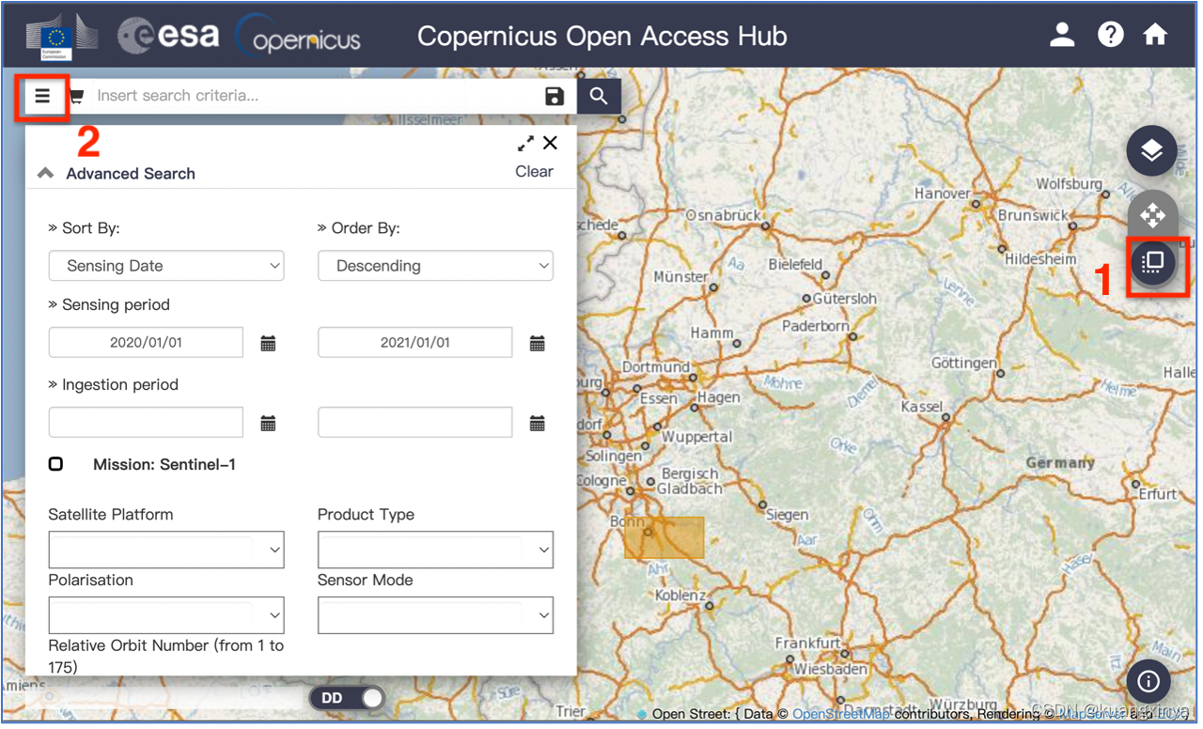Click the Sensing period label

[x=116, y=304]
